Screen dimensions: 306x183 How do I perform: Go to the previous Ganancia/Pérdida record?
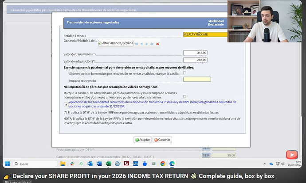[141, 44]
